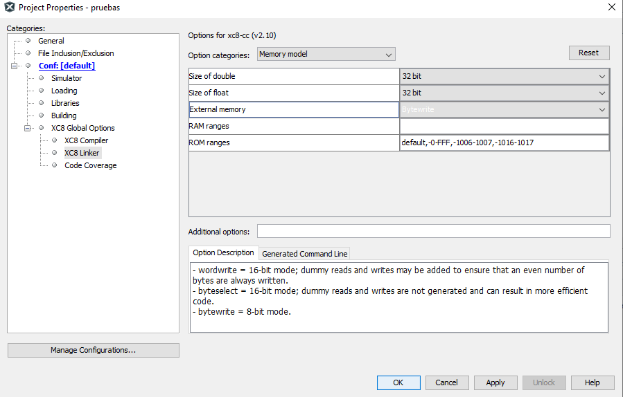Screen dimensions: 623x397
Task: Select the Simulator category
Action: click(67, 78)
